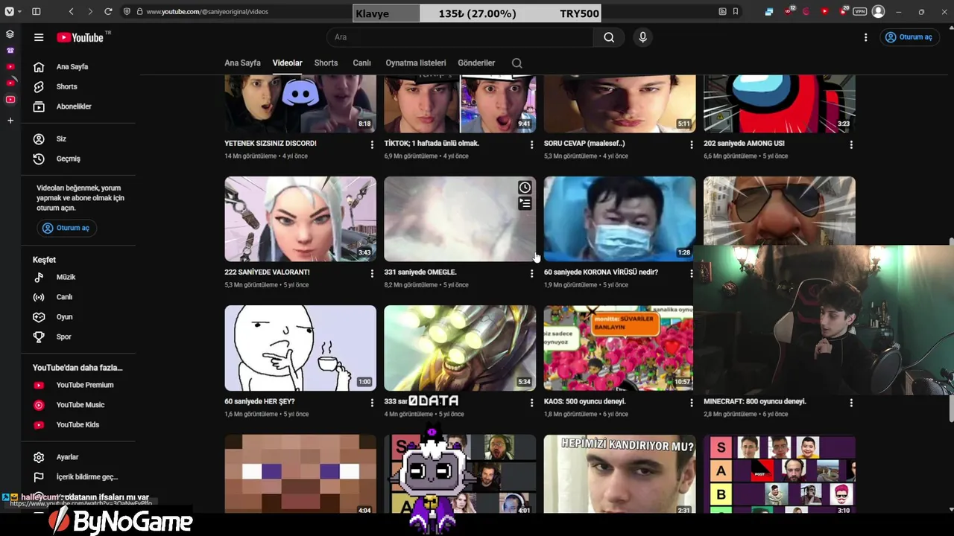Viewport: 954px width, 536px height.
Task: Open video title TİKTOK; 1 haftada ünlü olmak
Action: (x=432, y=143)
